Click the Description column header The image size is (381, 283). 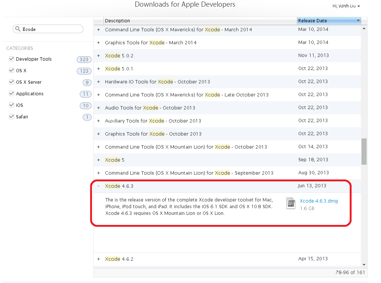(200, 20)
